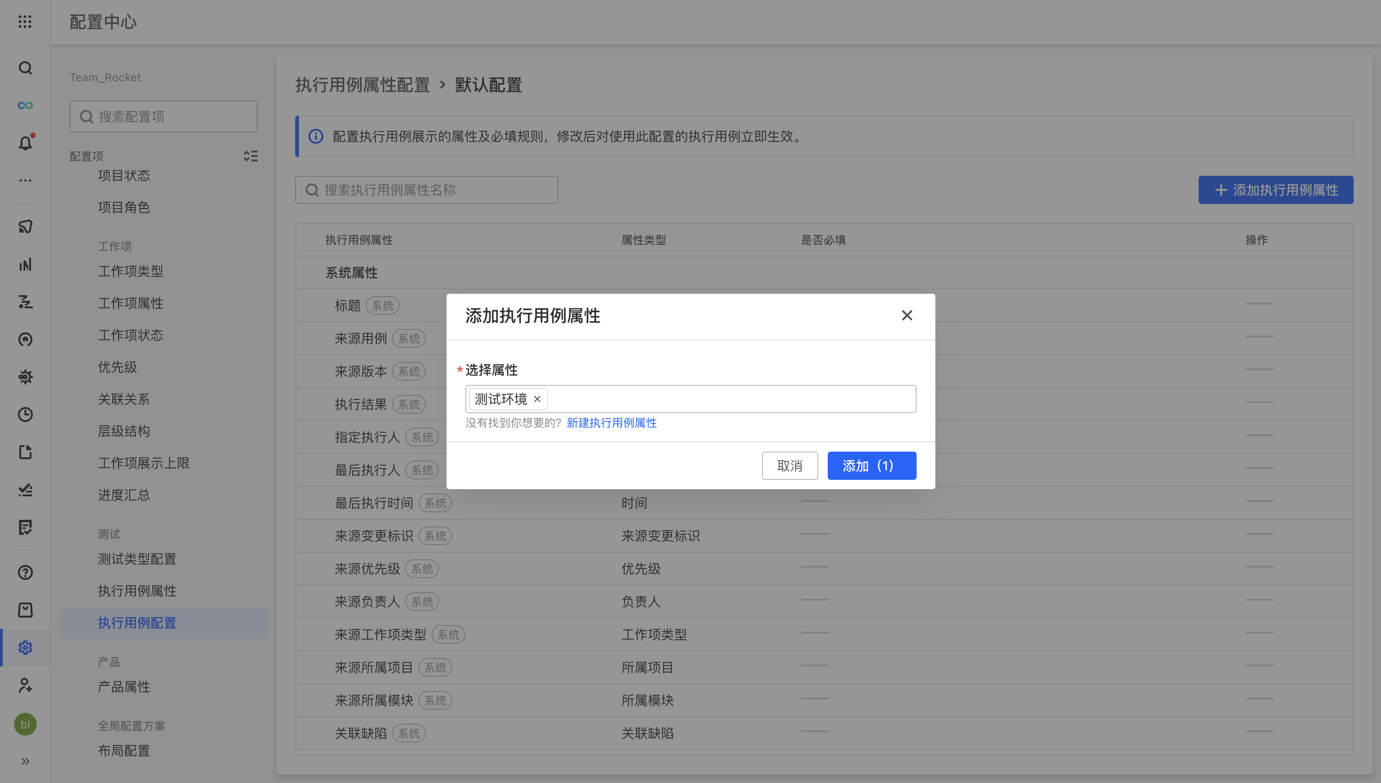The height and width of the screenshot is (783, 1381).
Task: Open 优先级 config item
Action: [117, 368]
